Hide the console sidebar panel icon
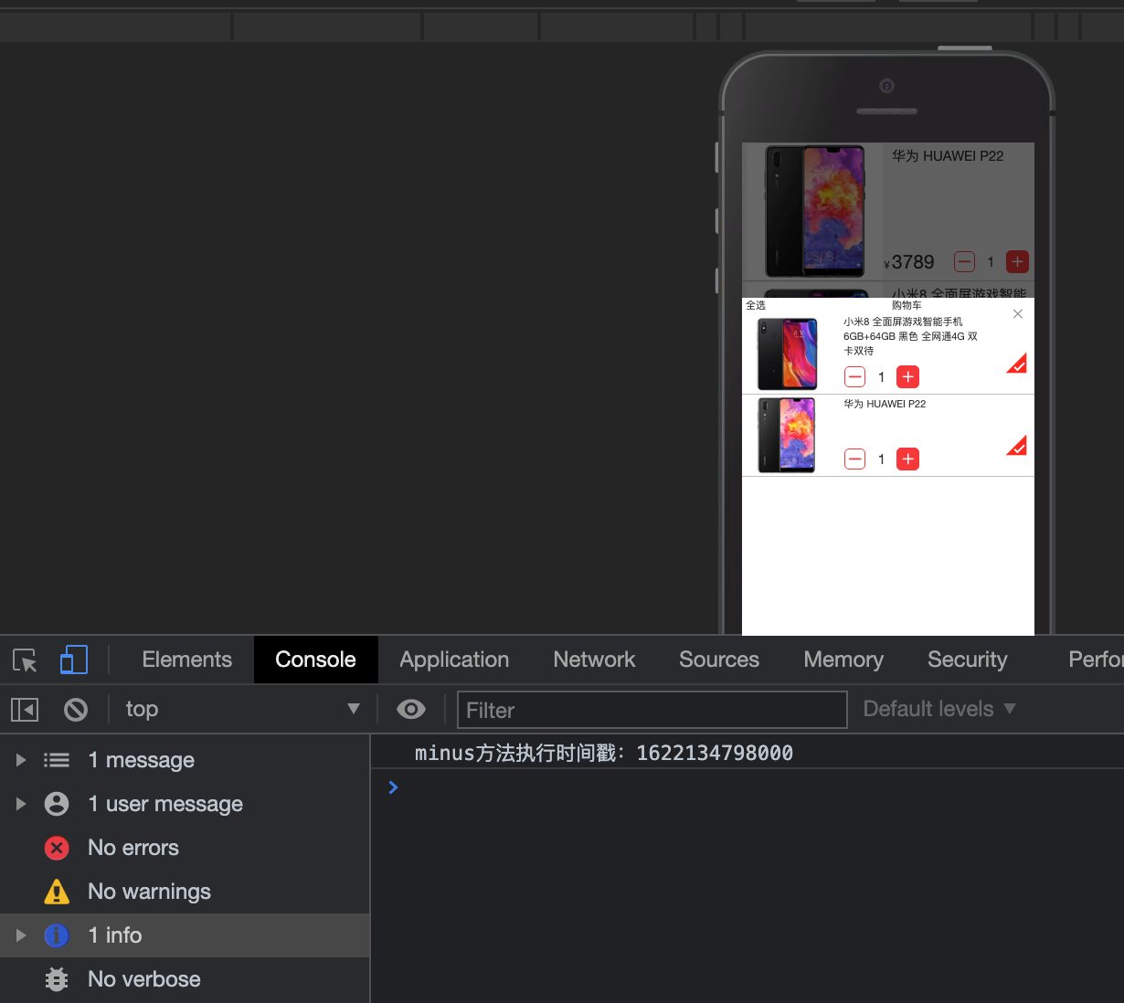The height and width of the screenshot is (1003, 1124). point(24,709)
